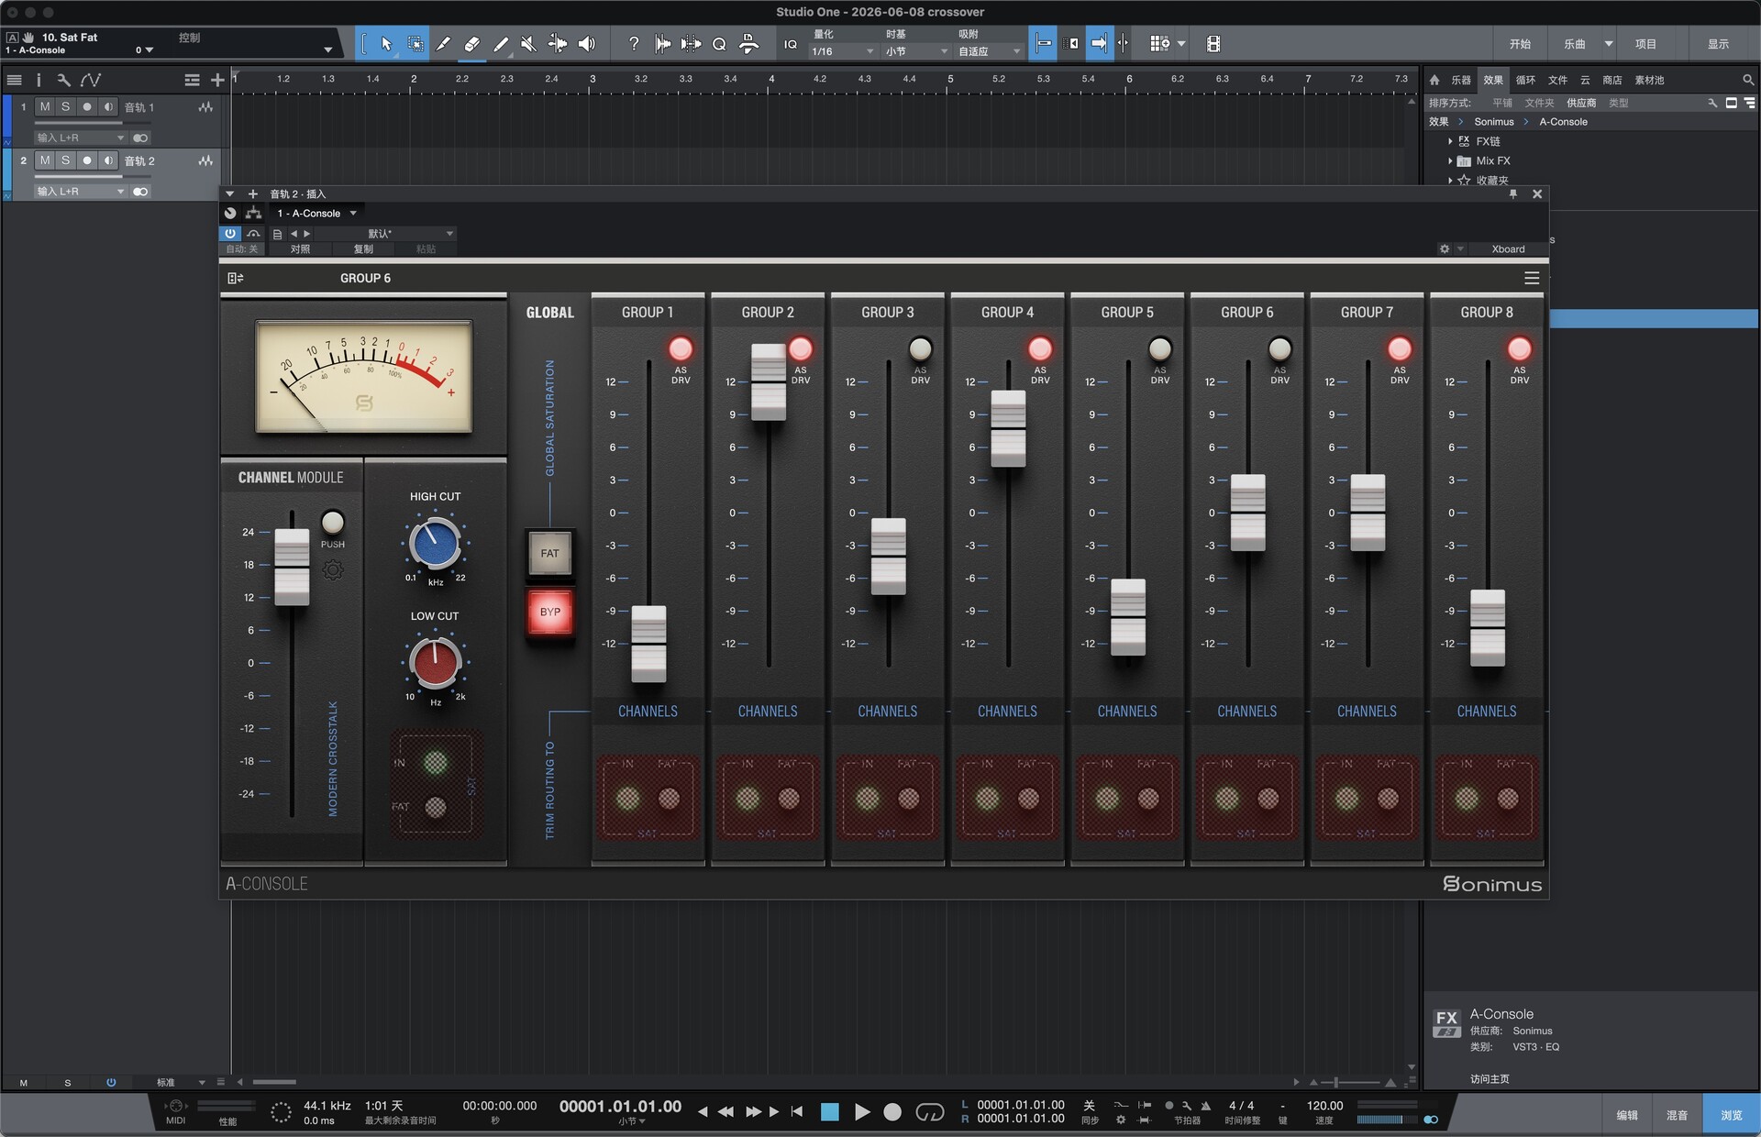Select the Eraser tool
1761x1137 pixels.
pyautogui.click(x=471, y=44)
